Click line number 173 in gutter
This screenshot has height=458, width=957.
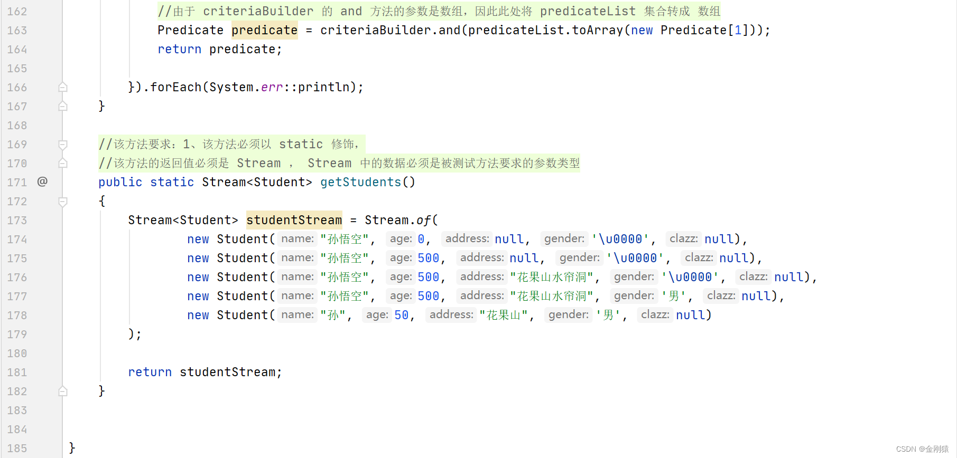[x=17, y=220]
